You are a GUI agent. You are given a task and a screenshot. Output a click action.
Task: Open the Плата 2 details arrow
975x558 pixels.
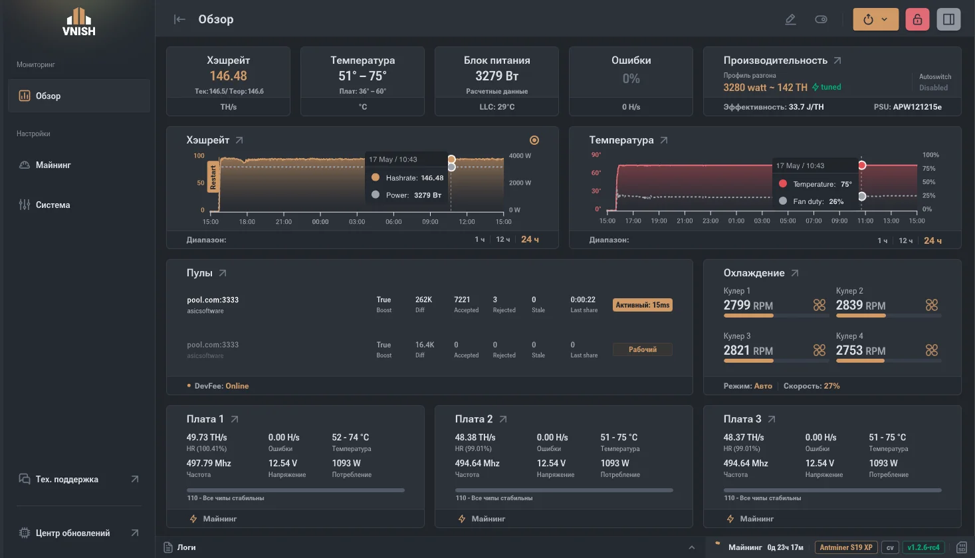503,419
